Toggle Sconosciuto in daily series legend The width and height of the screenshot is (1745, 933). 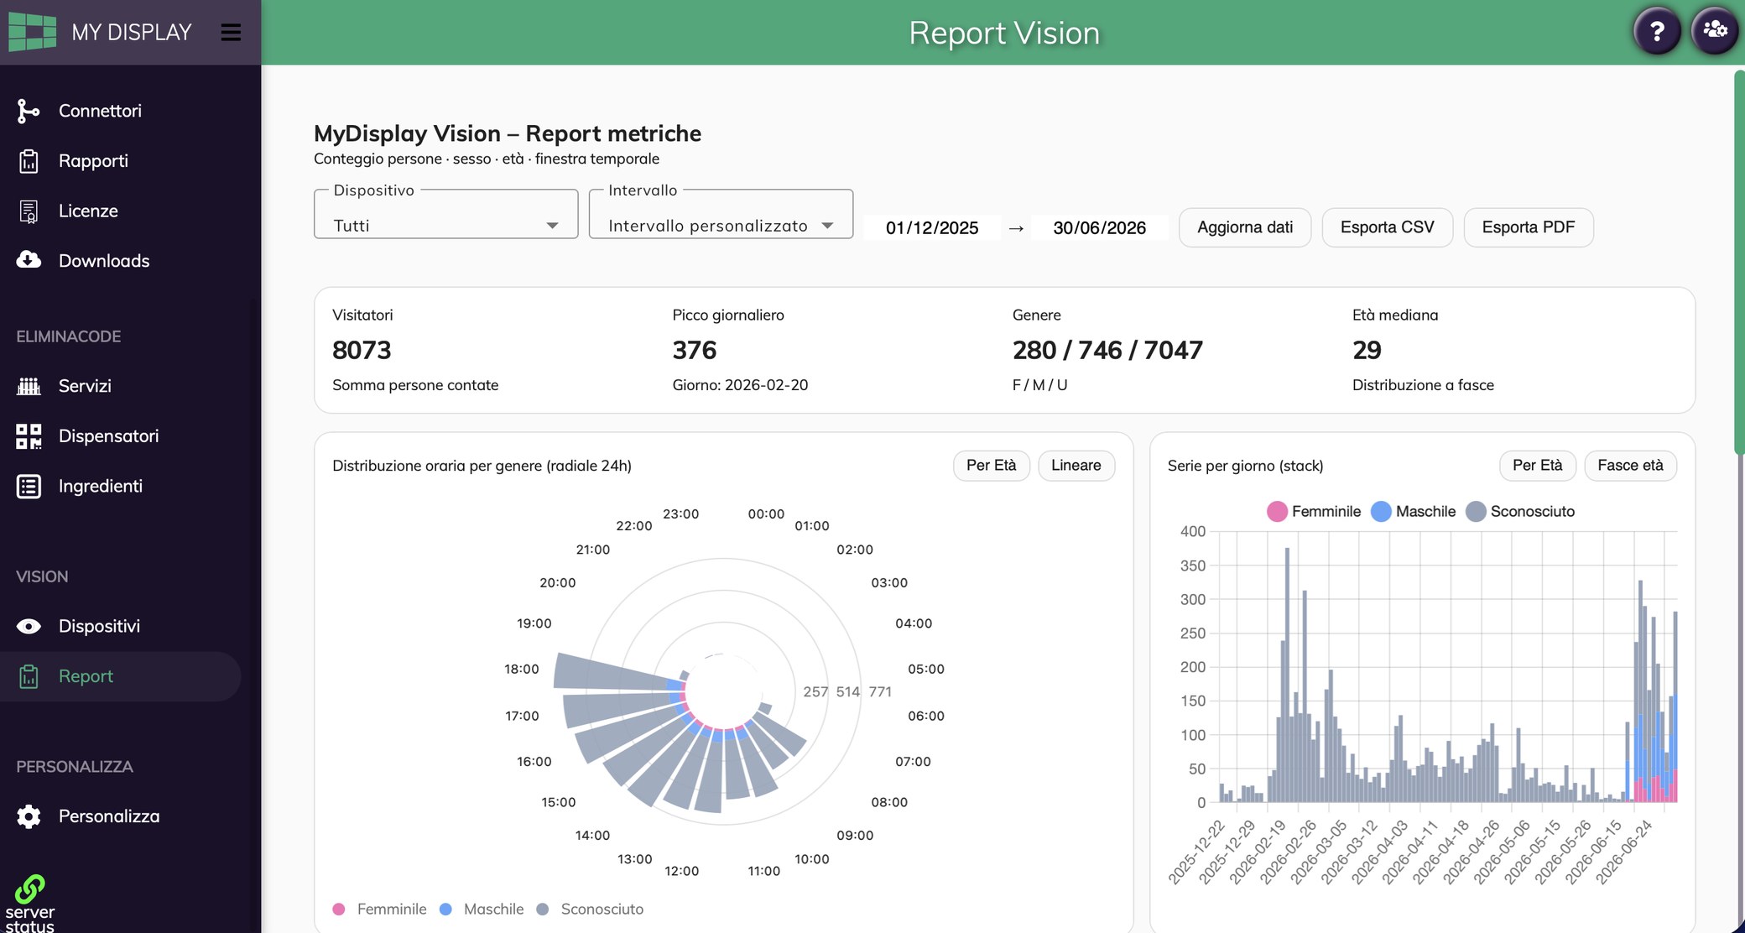(x=1520, y=512)
